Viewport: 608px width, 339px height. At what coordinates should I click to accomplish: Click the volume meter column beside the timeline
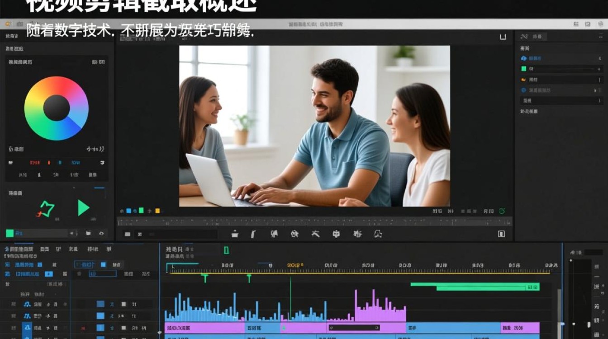point(581,298)
